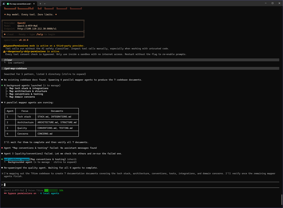Click the green status icon on the tab
Screen dimensions: 283x208
pyautogui.click(x=8, y=4)
